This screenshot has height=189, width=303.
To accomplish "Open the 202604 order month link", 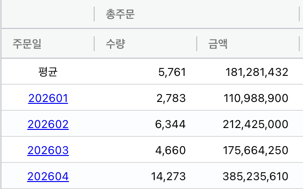I will [x=48, y=176].
